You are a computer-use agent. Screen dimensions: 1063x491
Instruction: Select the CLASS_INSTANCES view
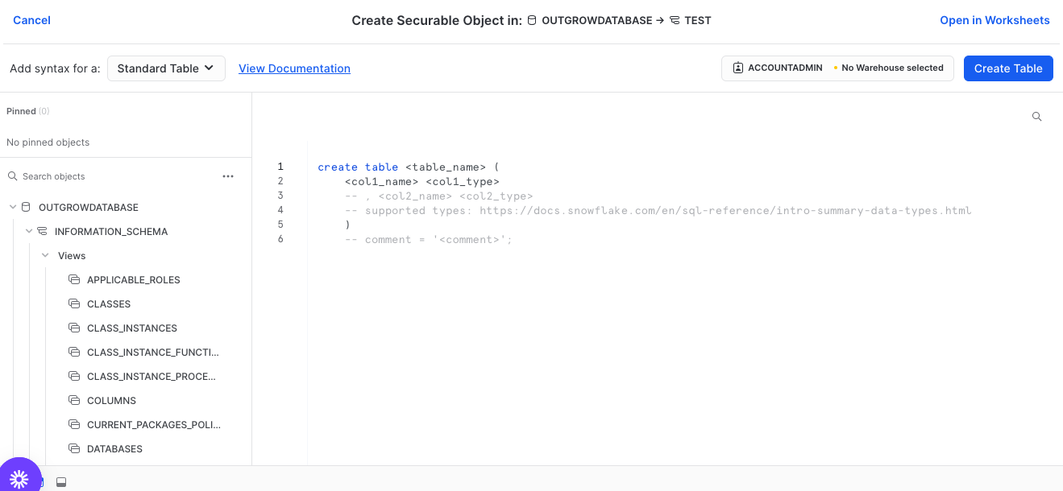131,328
